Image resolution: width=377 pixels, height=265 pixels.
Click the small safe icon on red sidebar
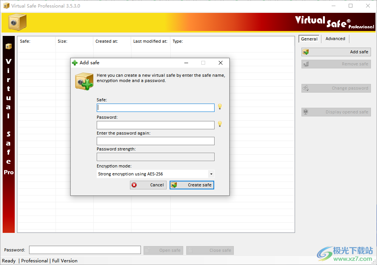coord(9,46)
